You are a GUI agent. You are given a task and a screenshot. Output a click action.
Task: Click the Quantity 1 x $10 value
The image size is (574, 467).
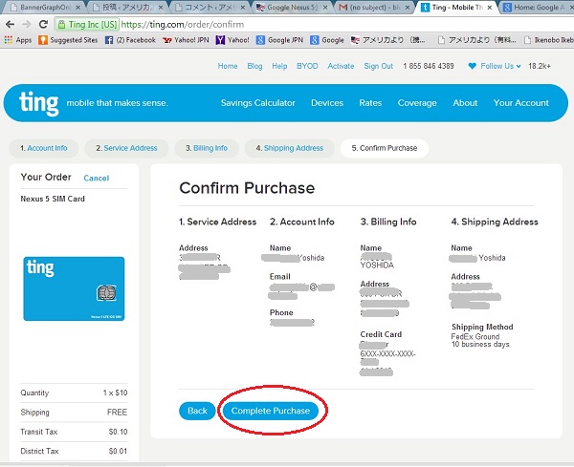point(115,393)
